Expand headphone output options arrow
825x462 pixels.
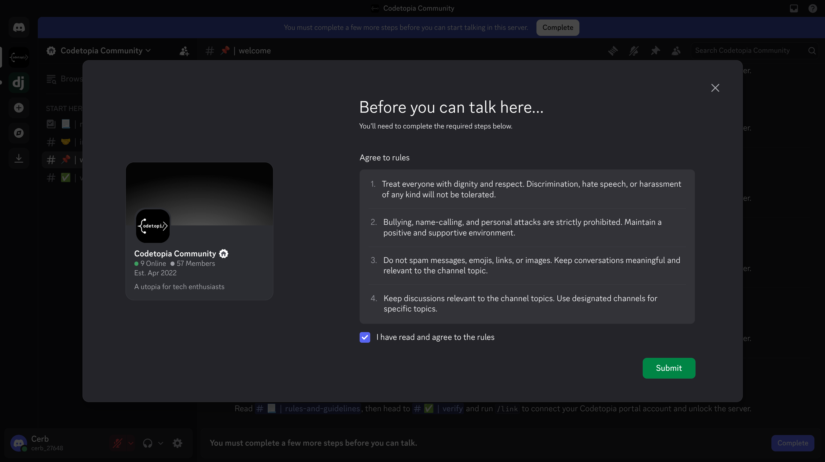pyautogui.click(x=161, y=443)
